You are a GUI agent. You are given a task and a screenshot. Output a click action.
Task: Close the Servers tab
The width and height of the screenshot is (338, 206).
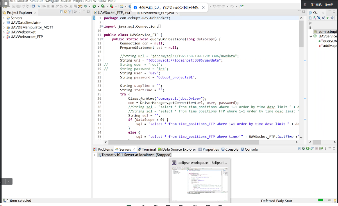pos(134,149)
